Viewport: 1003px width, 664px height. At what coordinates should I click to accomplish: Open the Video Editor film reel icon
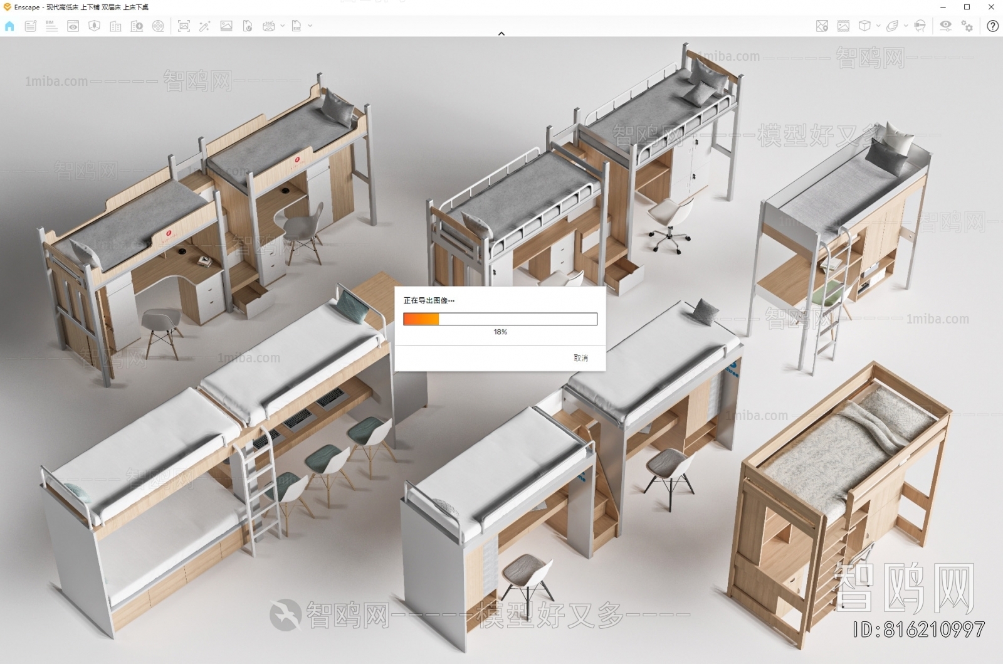click(158, 26)
